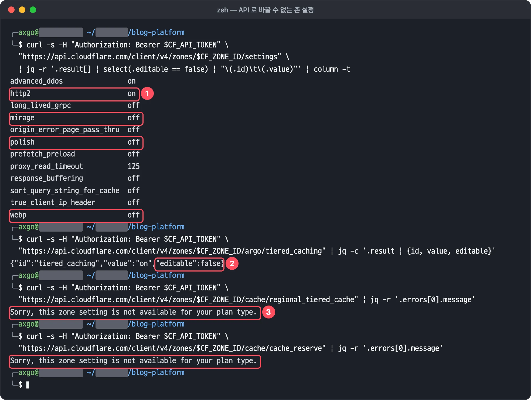Screen dimensions: 531x400
Task: Click the jq select editable false command line
Action: coord(184,69)
